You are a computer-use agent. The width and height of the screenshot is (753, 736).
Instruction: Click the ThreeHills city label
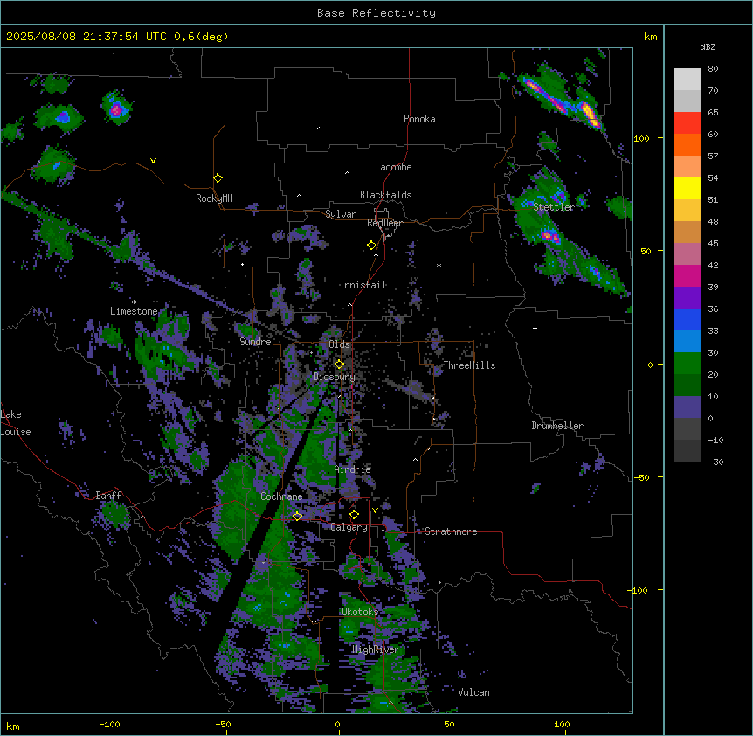(469, 365)
